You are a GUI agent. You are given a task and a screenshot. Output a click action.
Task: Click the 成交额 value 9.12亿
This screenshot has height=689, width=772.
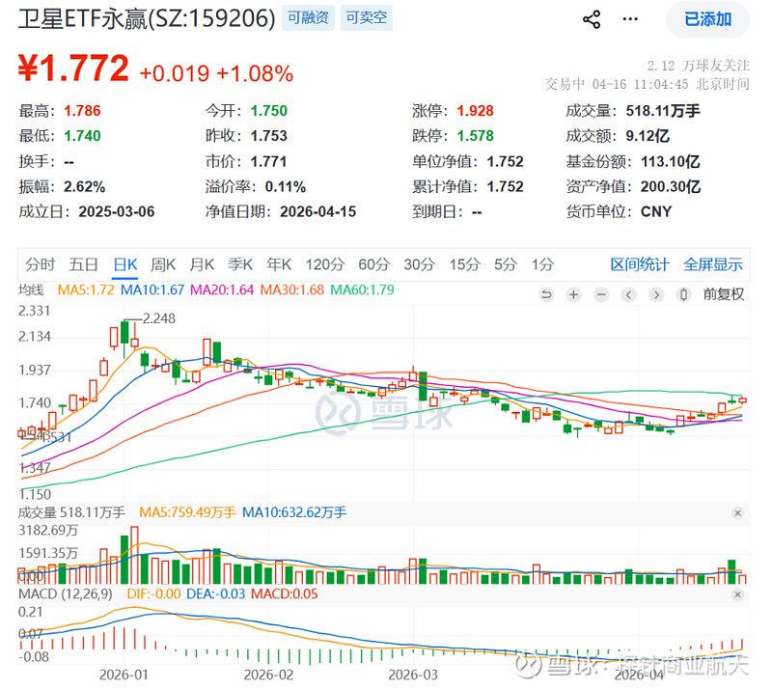click(648, 136)
